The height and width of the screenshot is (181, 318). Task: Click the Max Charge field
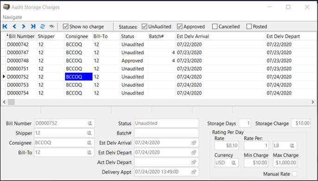(285, 163)
